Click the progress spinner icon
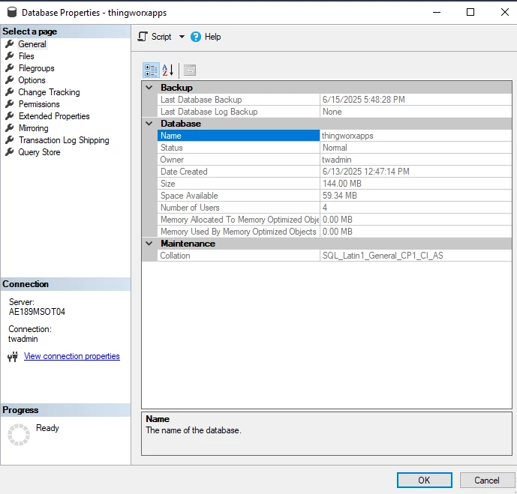This screenshot has width=517, height=494. coord(19,435)
